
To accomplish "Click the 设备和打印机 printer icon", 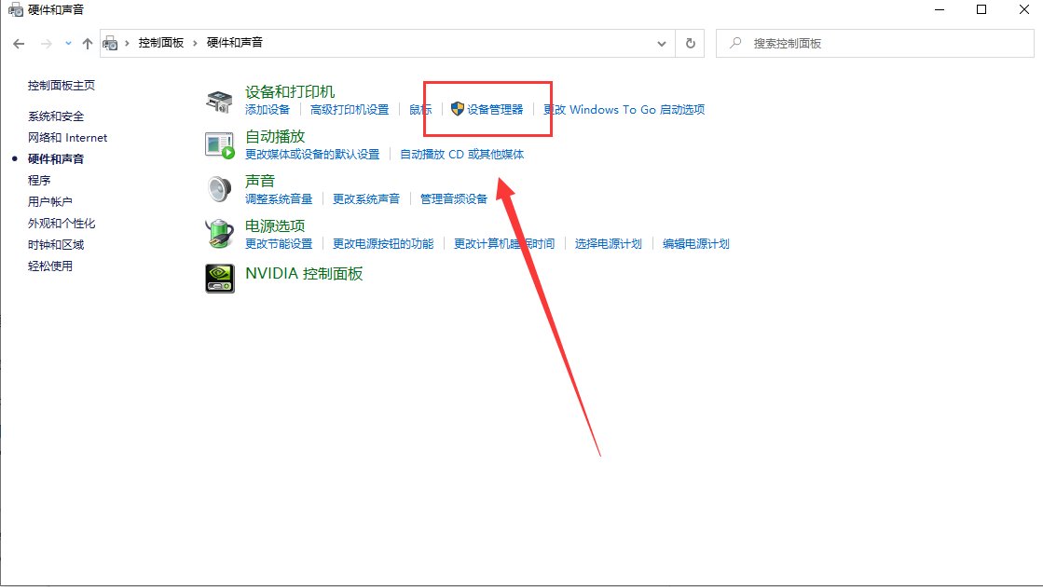I will pyautogui.click(x=218, y=100).
